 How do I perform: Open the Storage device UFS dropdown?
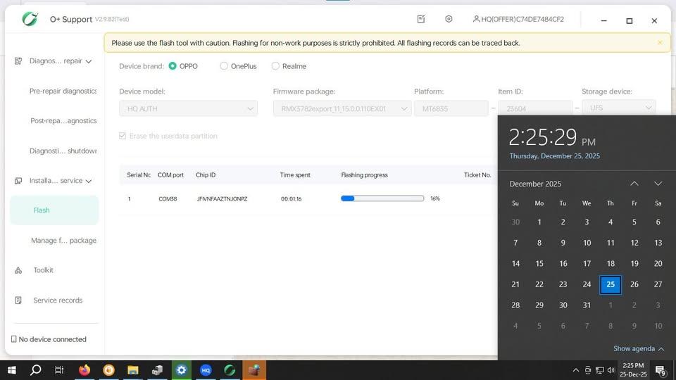click(619, 108)
